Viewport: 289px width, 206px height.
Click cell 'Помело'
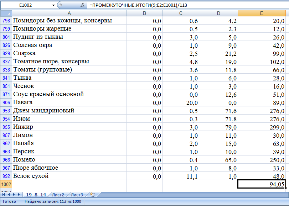point(69,160)
